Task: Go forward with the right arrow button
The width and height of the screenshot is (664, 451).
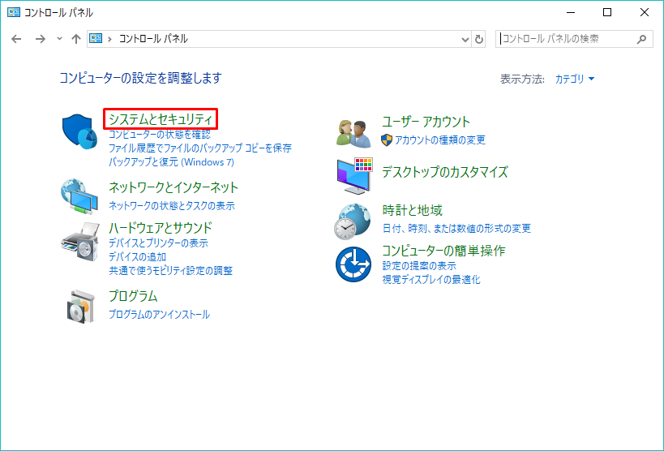Action: 41,39
